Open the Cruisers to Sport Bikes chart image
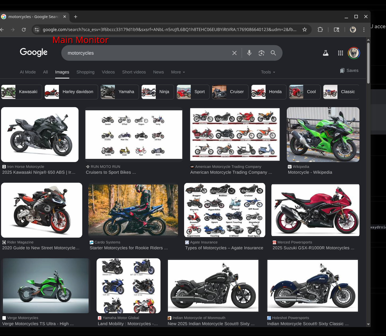Image resolution: width=386 pixels, height=336 pixels. [134, 134]
